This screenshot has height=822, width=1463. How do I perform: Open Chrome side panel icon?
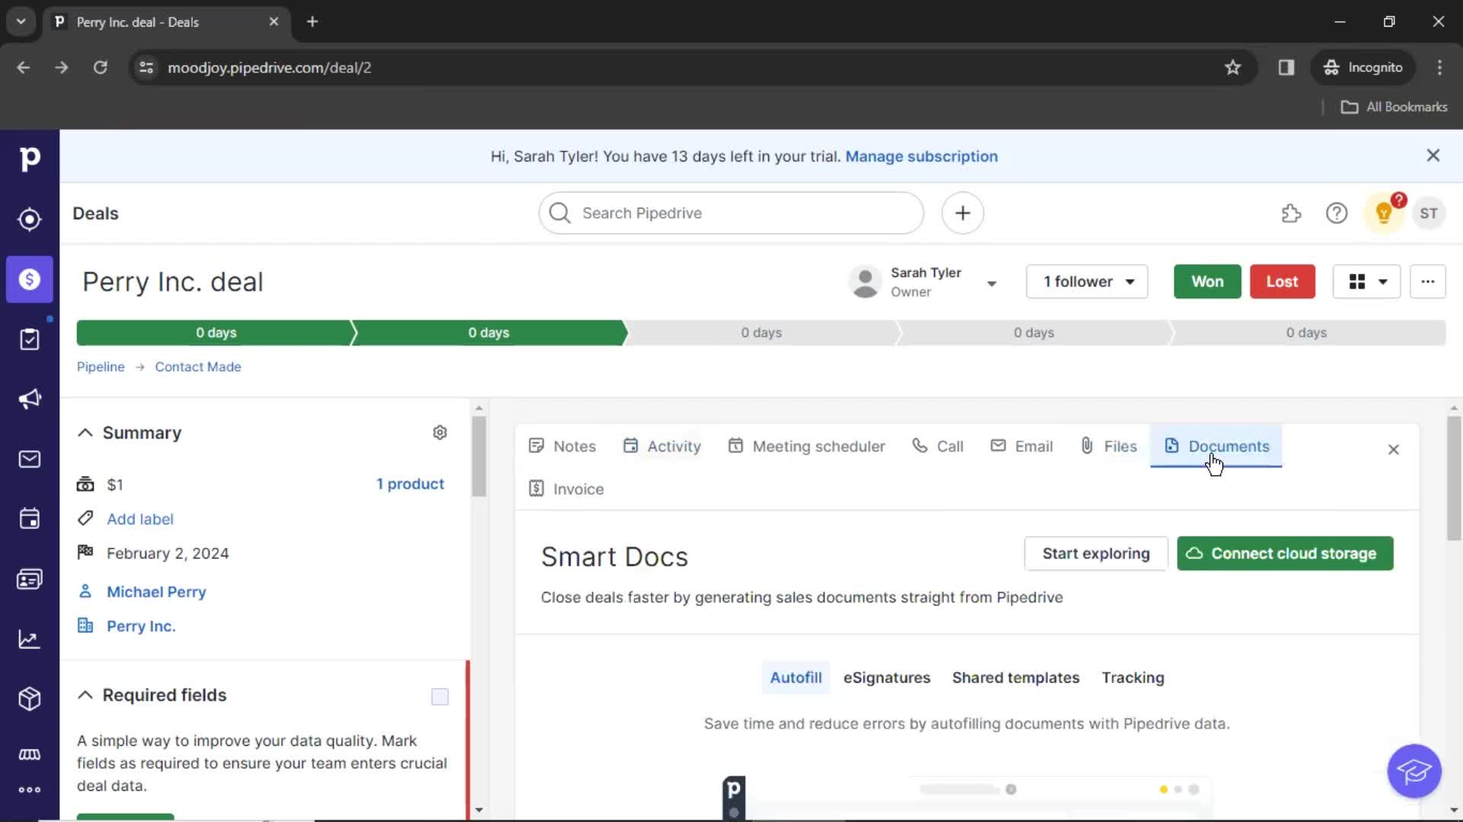pos(1286,67)
